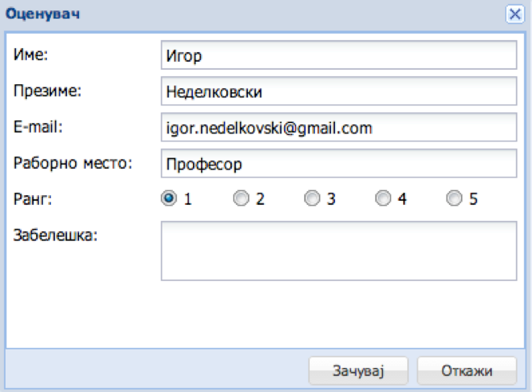Click the Име: field label

coord(31,55)
